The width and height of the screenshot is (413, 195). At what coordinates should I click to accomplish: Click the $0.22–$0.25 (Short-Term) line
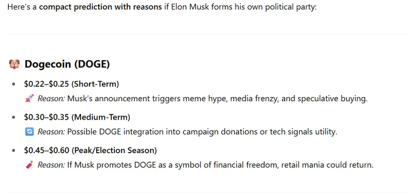coord(71,84)
